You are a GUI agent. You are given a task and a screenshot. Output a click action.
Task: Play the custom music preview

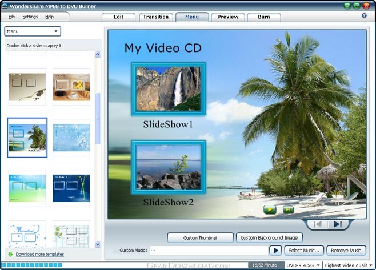tap(275, 251)
